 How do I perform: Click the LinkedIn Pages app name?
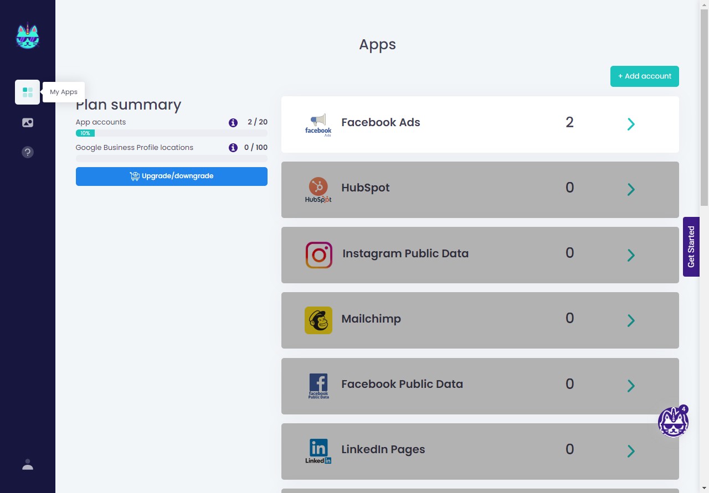point(383,449)
